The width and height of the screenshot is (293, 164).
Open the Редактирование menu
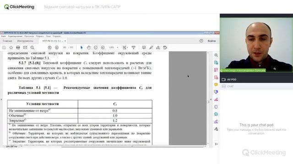click(x=15, y=36)
